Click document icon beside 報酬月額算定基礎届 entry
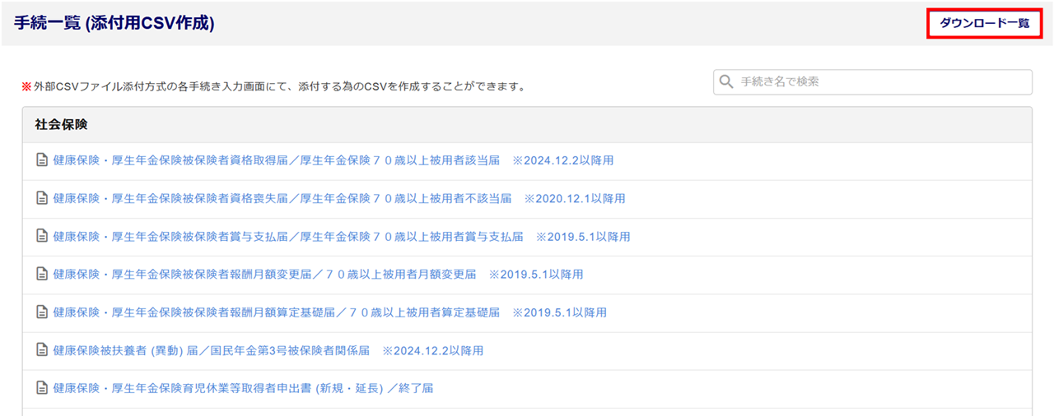This screenshot has height=416, width=1054. 42,312
